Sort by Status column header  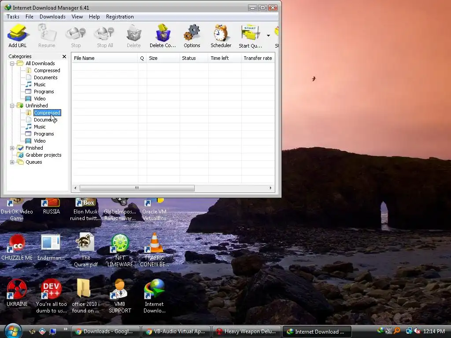(194, 58)
